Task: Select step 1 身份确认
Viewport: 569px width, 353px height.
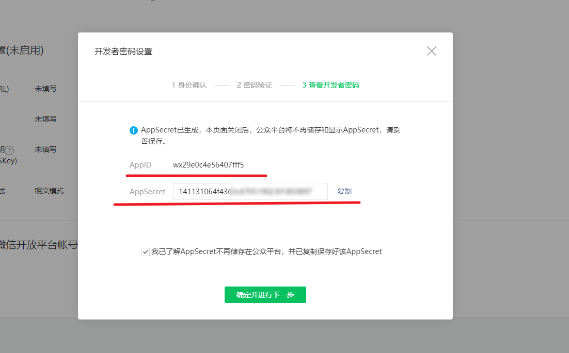Action: tap(189, 85)
